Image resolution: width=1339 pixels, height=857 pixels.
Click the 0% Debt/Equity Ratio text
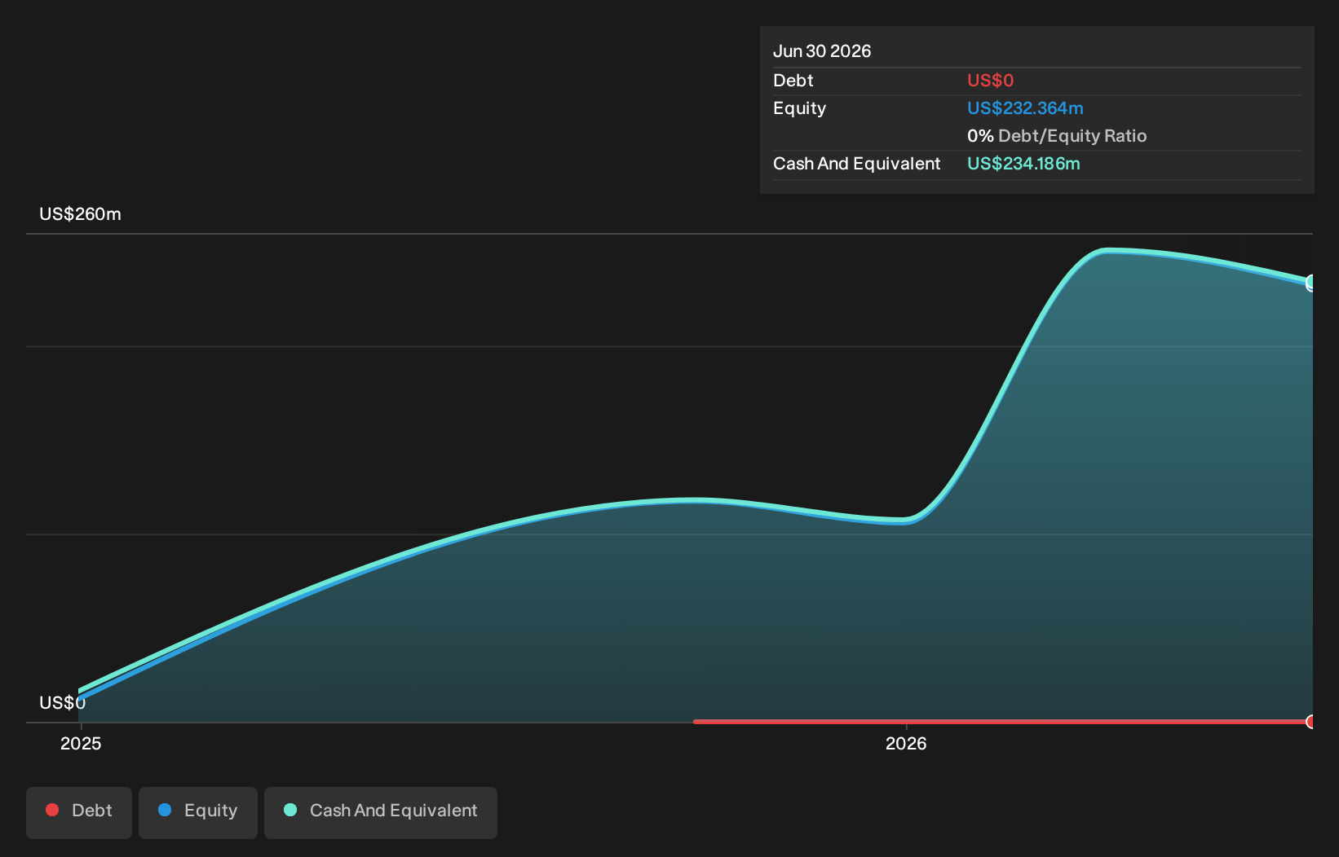[1057, 136]
